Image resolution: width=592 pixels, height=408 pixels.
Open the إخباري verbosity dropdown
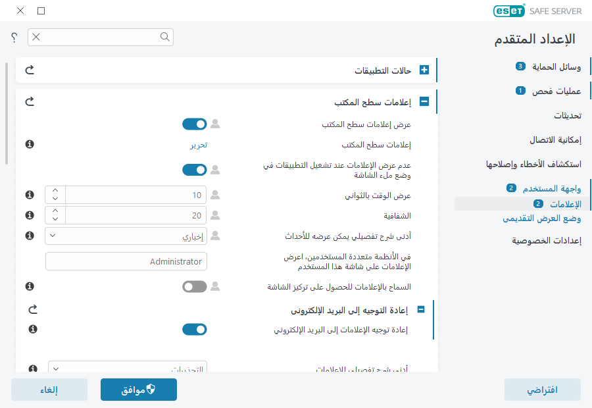(x=126, y=236)
